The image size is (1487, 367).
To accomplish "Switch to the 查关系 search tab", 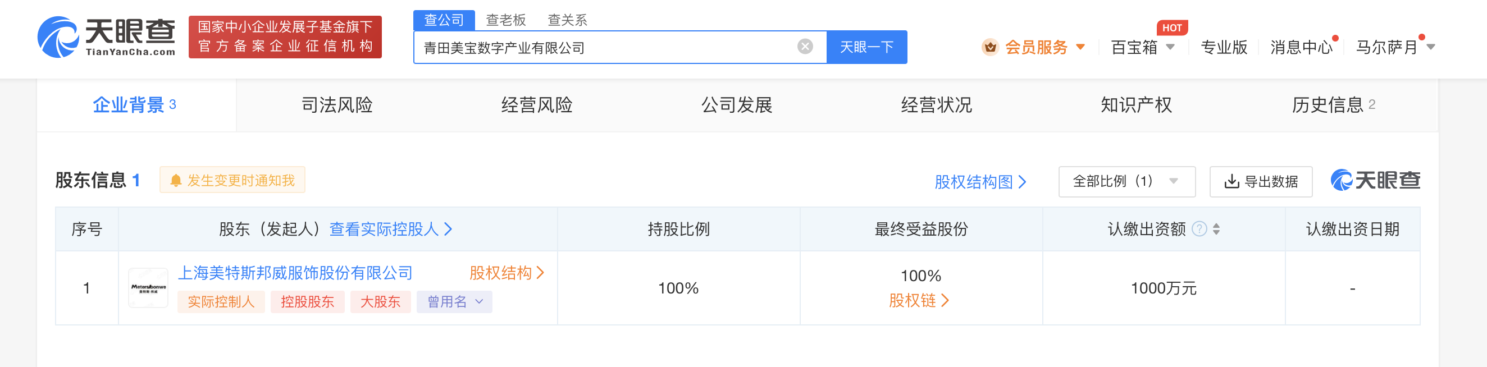I will click(567, 20).
